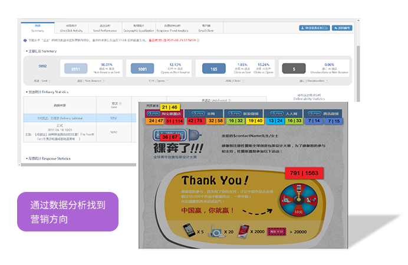Screen dimensions: 408x265
Task: Click the second Durex navigation tab in the email
Action: coord(203,114)
